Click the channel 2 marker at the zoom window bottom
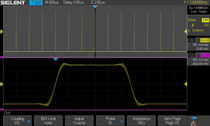The width and height of the screenshot is (210, 126). click(x=2, y=110)
